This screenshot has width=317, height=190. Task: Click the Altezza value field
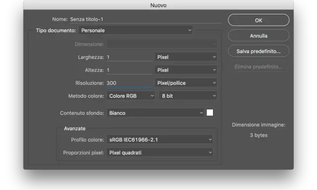pyautogui.click(x=129, y=70)
